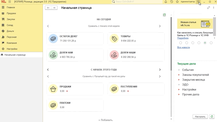Select the fourth news radio dot
Viewport: 217px width, 122px height.
pyautogui.click(x=199, y=43)
